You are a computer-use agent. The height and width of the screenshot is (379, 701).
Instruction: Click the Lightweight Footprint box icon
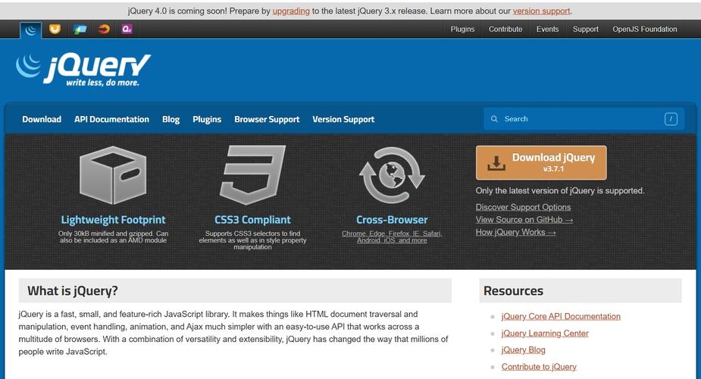click(x=113, y=176)
